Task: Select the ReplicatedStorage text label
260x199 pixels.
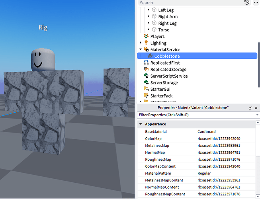Action: pos(168,69)
